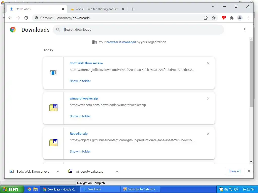This screenshot has width=258, height=193.
Task: Open a new tab with plus button
Action: [x=133, y=9]
